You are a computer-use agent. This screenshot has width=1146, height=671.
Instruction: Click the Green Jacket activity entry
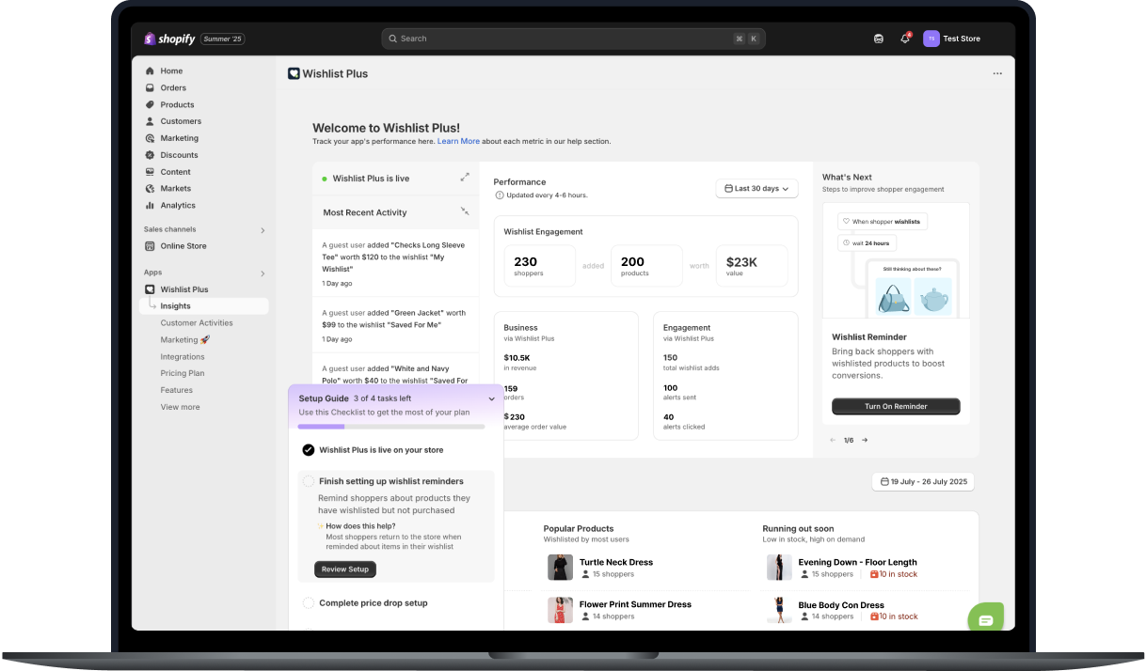click(395, 325)
